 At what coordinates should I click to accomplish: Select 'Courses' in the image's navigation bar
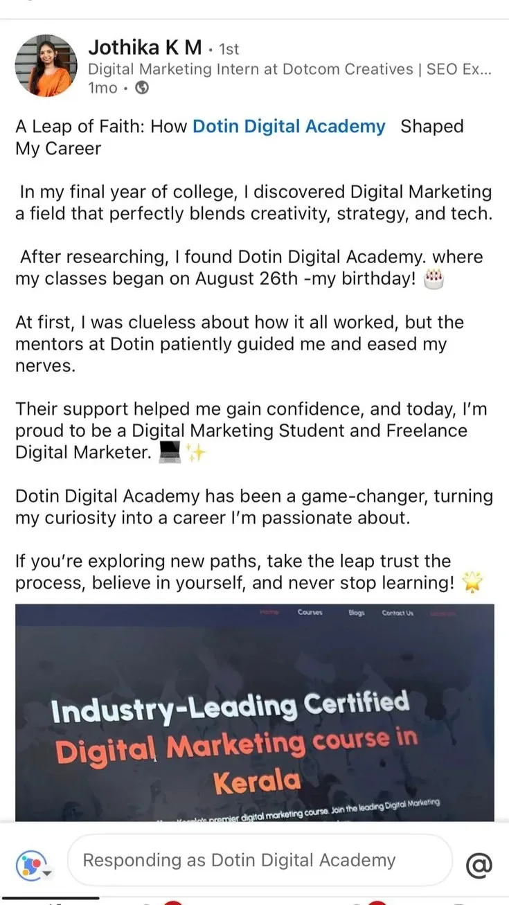(x=310, y=613)
